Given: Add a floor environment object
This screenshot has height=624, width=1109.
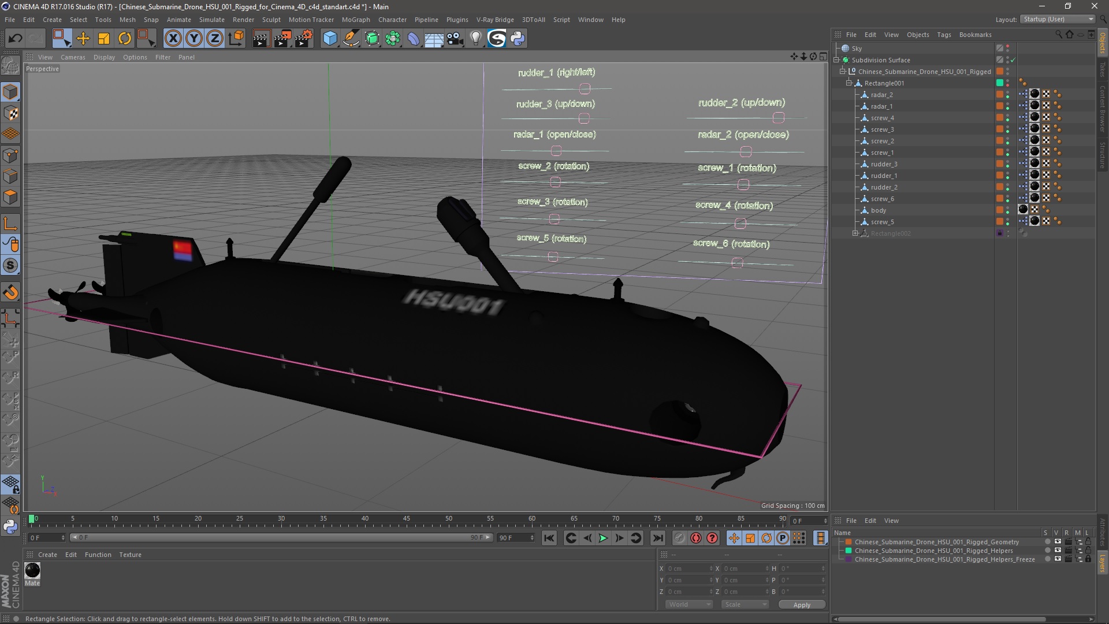Looking at the screenshot, I should (434, 39).
